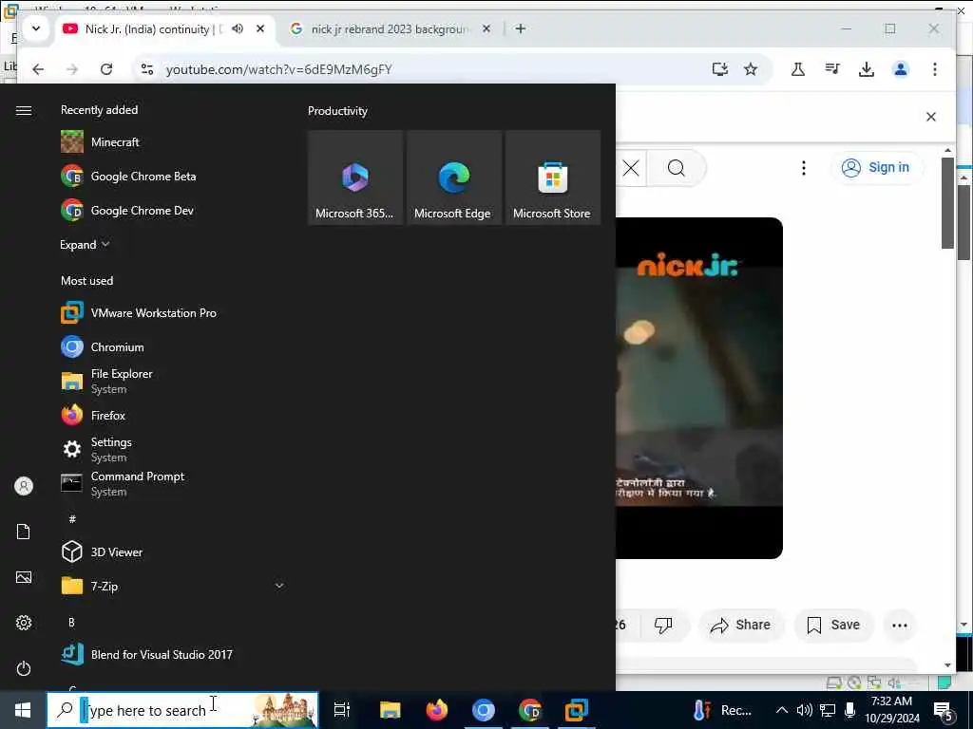Open the Microsoft 365 tile
973x729 pixels.
(355, 178)
